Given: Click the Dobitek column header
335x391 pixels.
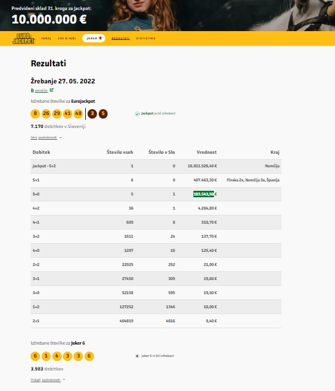Looking at the screenshot, I should pyautogui.click(x=42, y=152).
